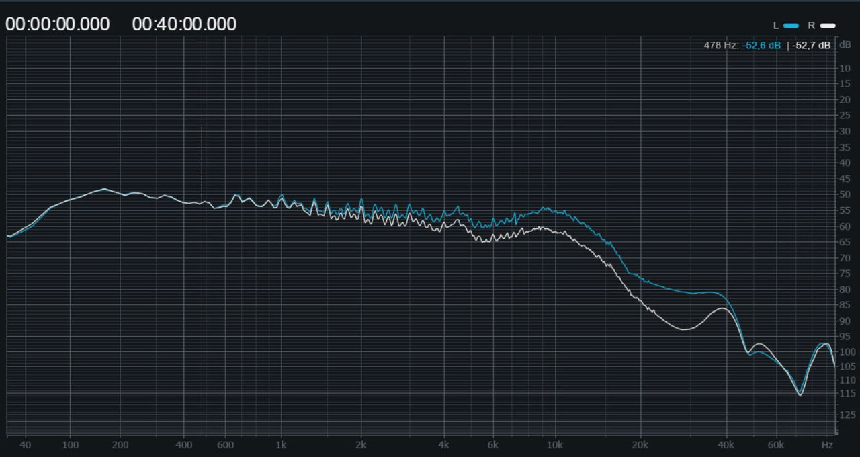
Task: Click the 2k frequency axis label
Action: pos(361,445)
